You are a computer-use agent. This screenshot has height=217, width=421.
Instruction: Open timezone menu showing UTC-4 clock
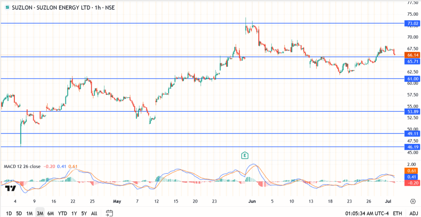[367, 214]
